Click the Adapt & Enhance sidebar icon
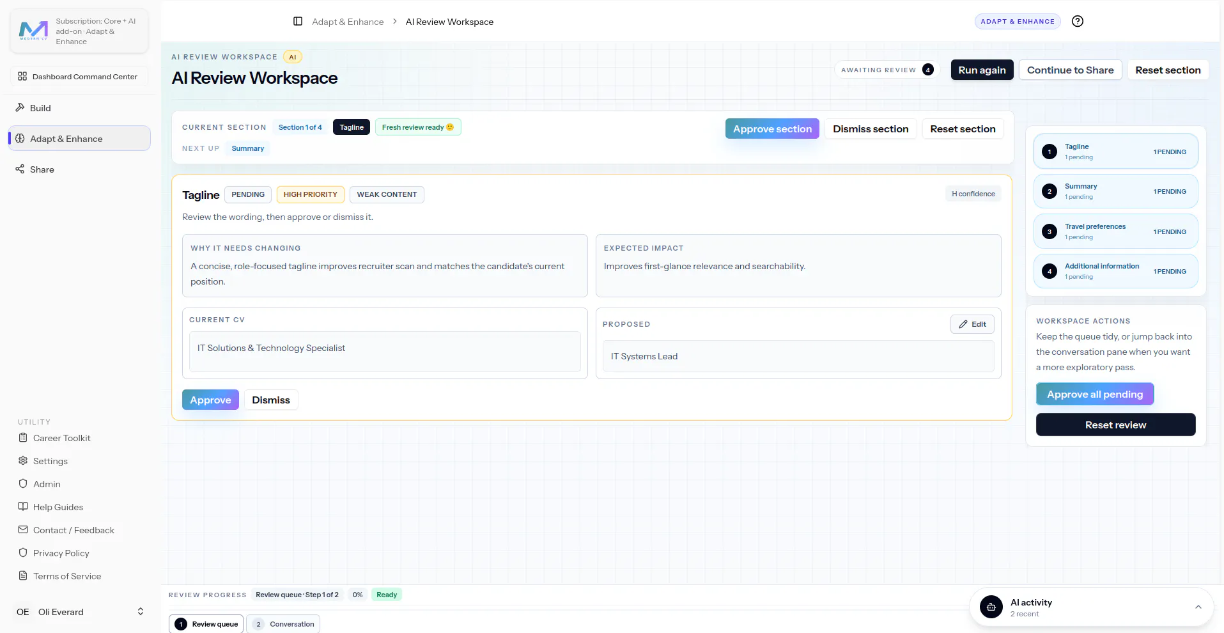The width and height of the screenshot is (1224, 633). tap(20, 138)
